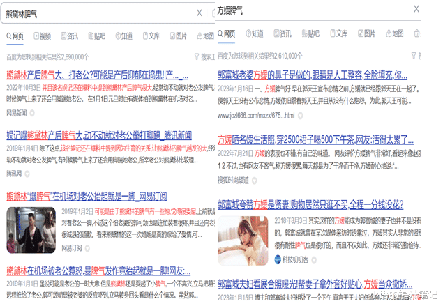Open the 资讯 tab in right search
443x306 pixels.
(x=283, y=33)
